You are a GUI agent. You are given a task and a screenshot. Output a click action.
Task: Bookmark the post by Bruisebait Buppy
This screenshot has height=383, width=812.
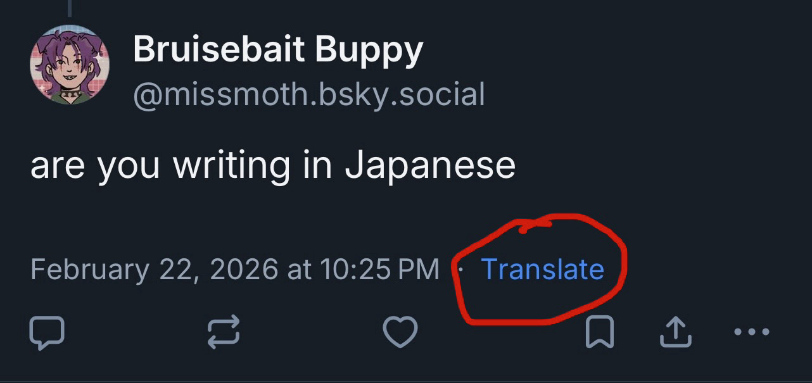tap(599, 332)
